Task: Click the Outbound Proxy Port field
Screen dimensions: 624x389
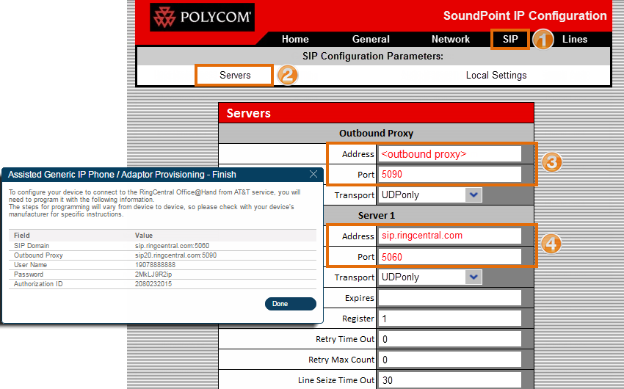Action: click(450, 174)
